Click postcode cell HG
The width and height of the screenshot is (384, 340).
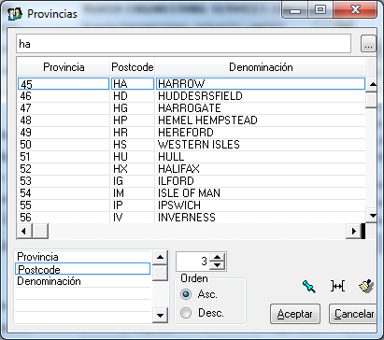coord(133,108)
